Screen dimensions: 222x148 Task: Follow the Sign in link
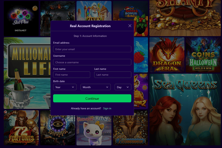(107, 108)
